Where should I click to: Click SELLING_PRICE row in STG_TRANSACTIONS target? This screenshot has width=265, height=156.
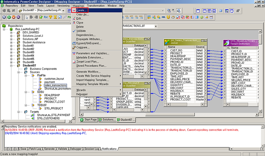(241, 80)
